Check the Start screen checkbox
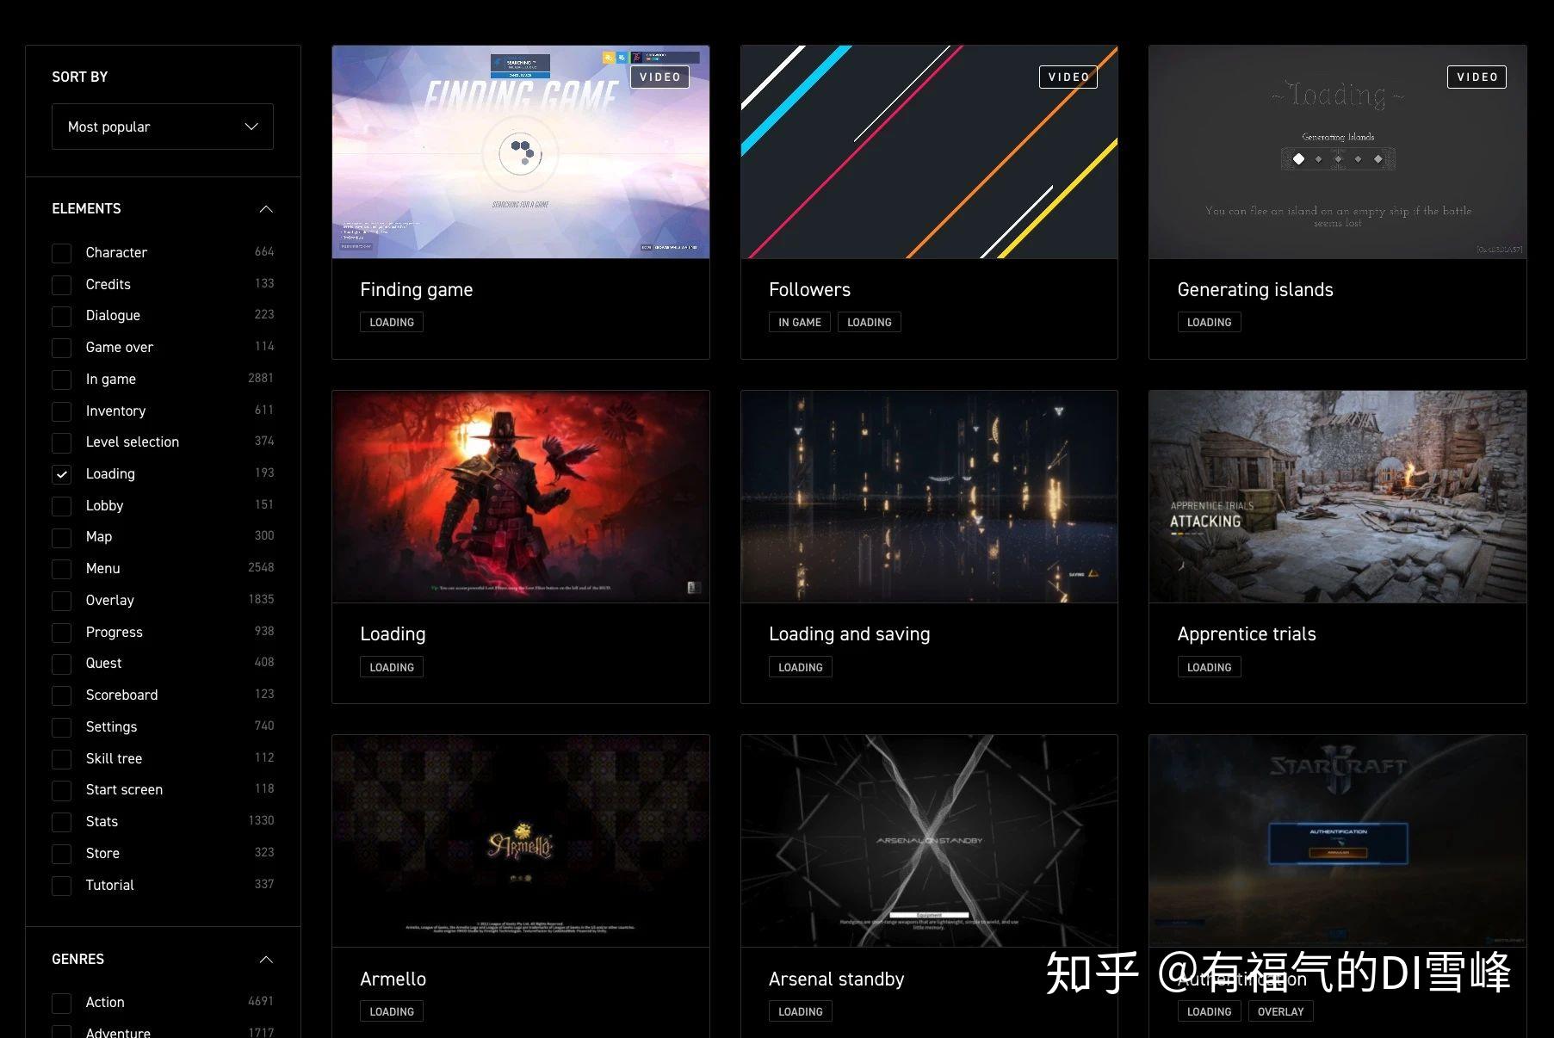The width and height of the screenshot is (1554, 1038). 61,790
